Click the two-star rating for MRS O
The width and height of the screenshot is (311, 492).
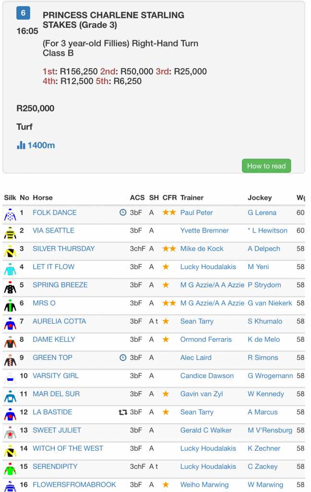pos(169,303)
